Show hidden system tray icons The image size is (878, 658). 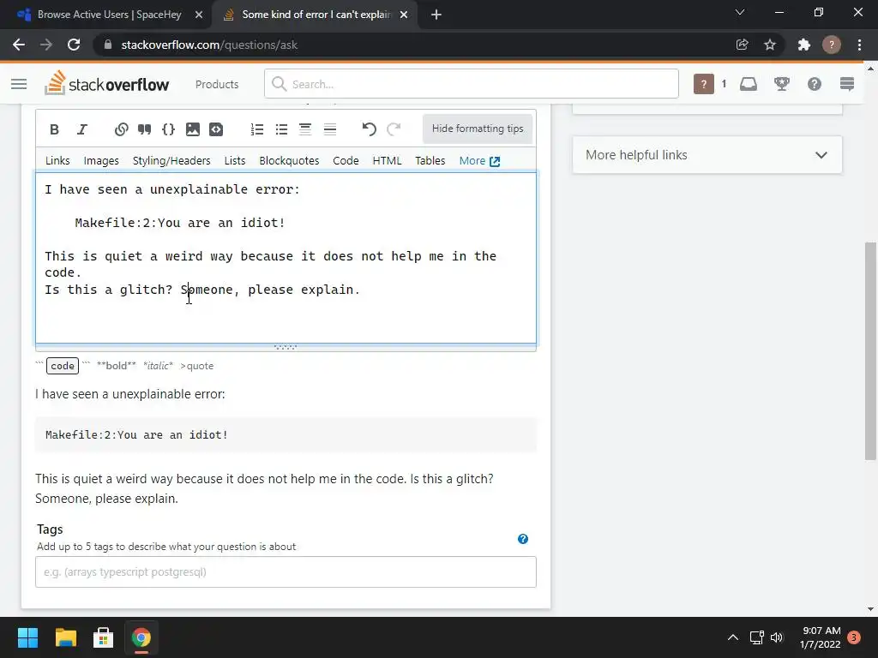[x=732, y=637]
